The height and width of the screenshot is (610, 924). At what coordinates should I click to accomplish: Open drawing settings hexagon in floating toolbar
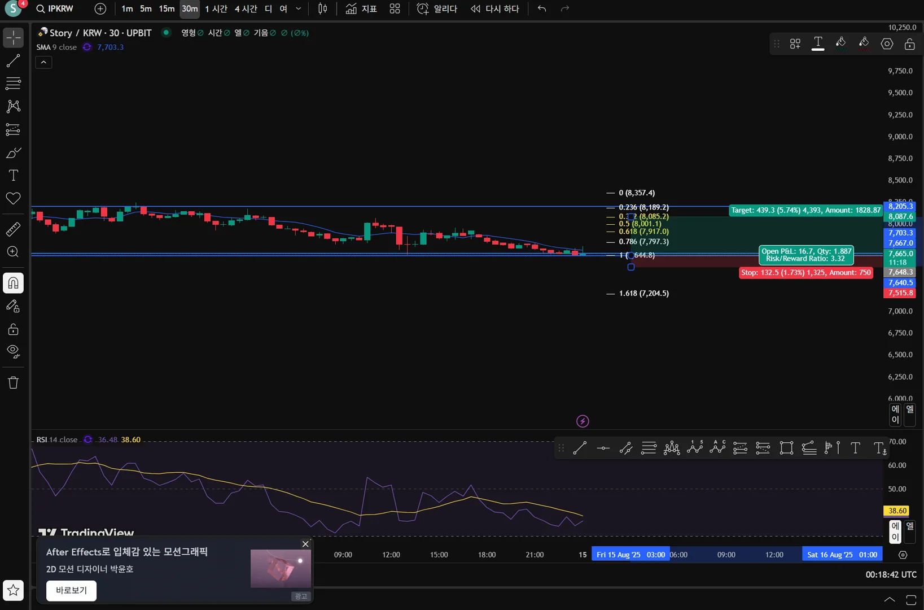tap(887, 43)
